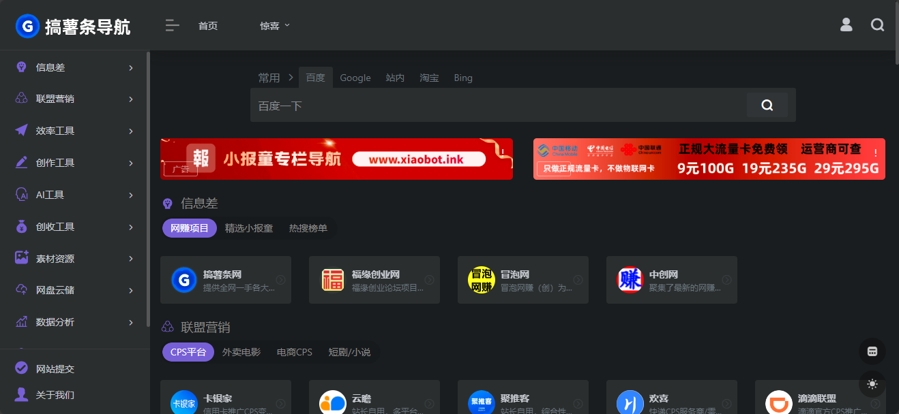
Task: Open the 网站提交 link in sidebar
Action: pos(56,368)
